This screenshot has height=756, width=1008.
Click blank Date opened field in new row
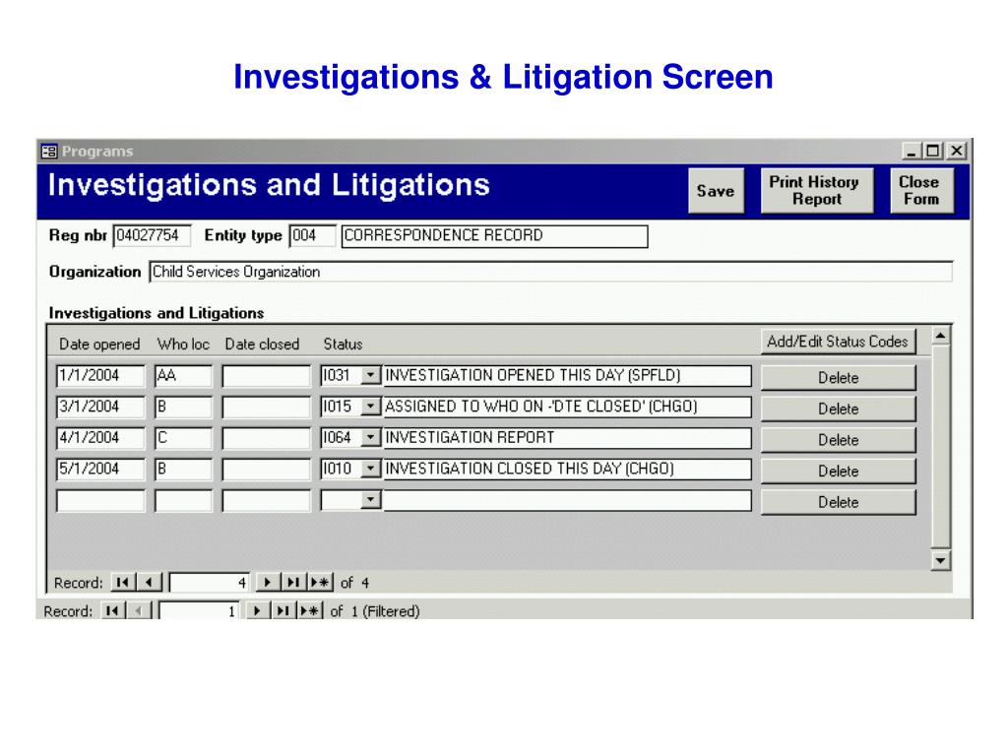pos(101,501)
